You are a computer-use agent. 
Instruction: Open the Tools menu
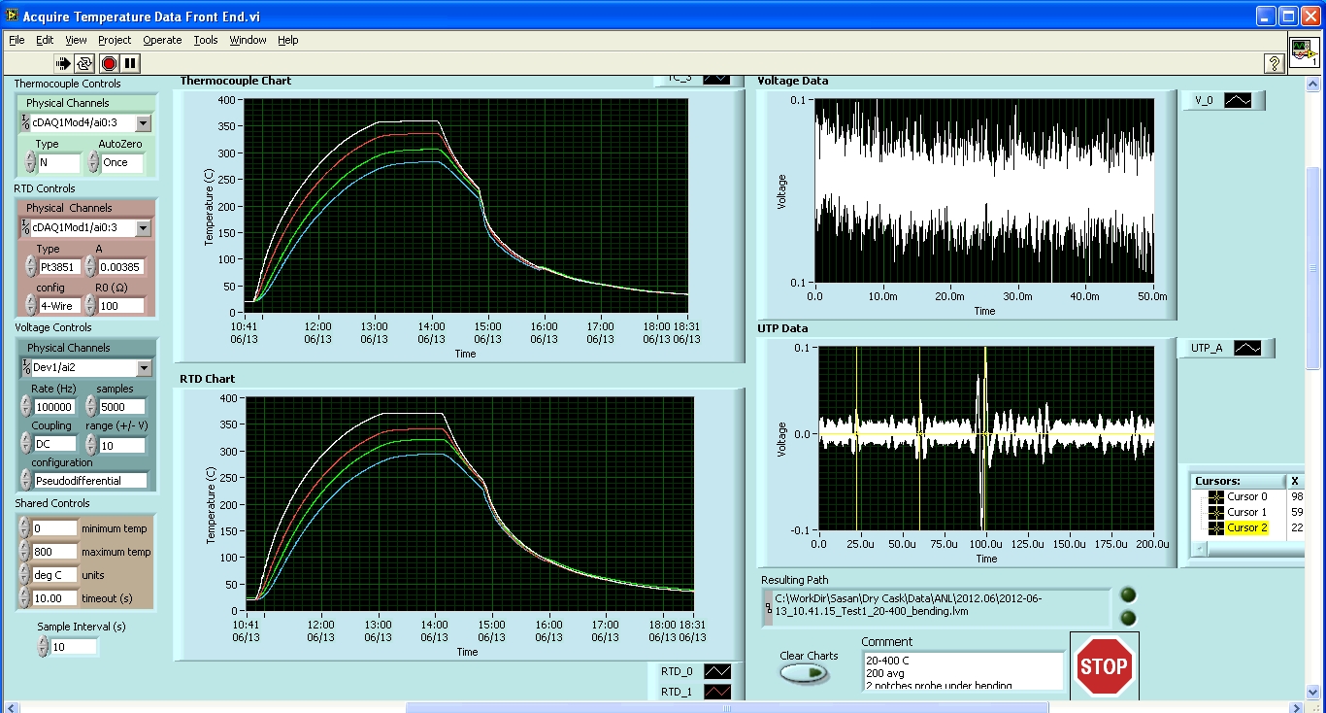tap(206, 40)
